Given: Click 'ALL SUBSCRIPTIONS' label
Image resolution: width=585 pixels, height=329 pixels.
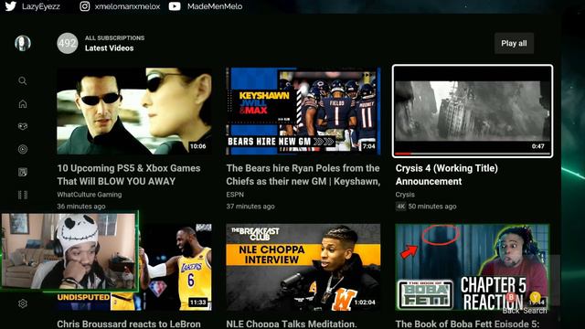Looking at the screenshot, I should (114, 38).
